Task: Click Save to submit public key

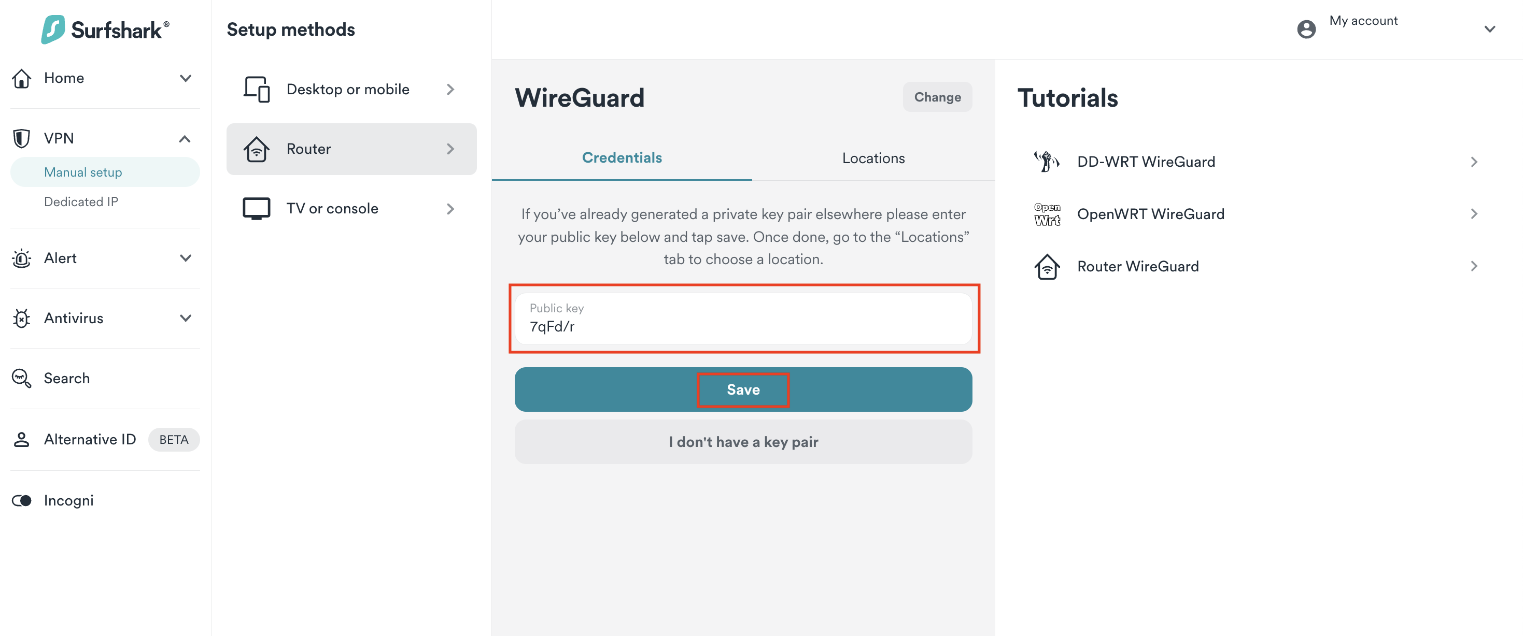Action: 743,388
